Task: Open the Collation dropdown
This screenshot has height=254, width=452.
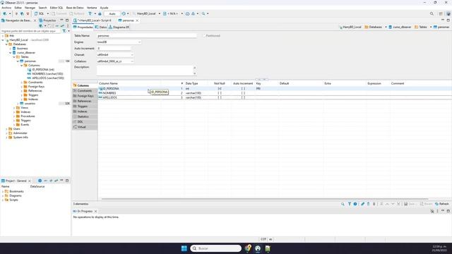Action: point(115,61)
